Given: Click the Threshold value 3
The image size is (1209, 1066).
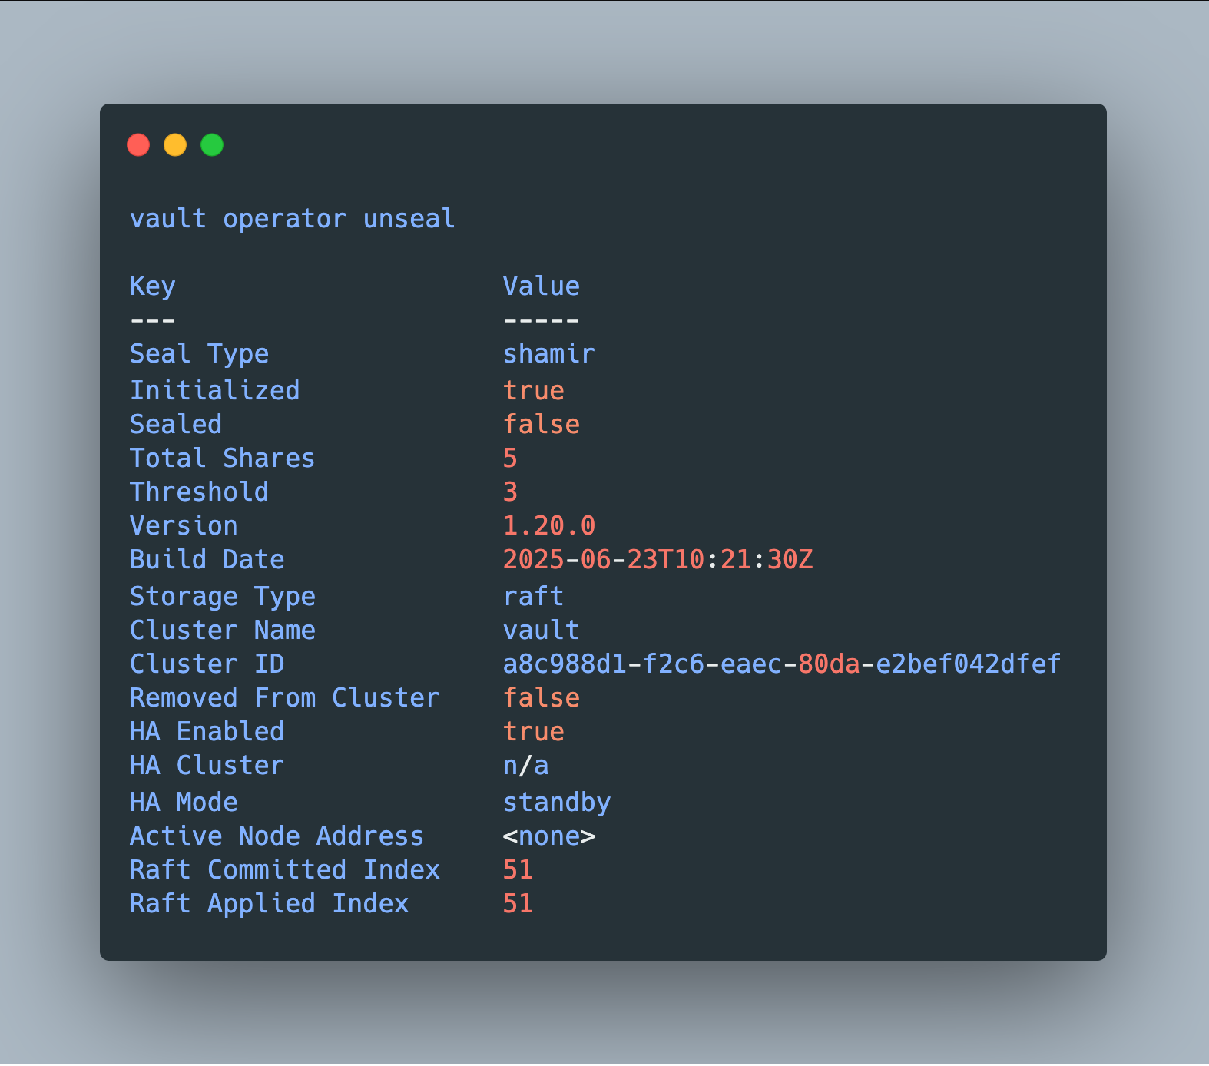Looking at the screenshot, I should (510, 492).
